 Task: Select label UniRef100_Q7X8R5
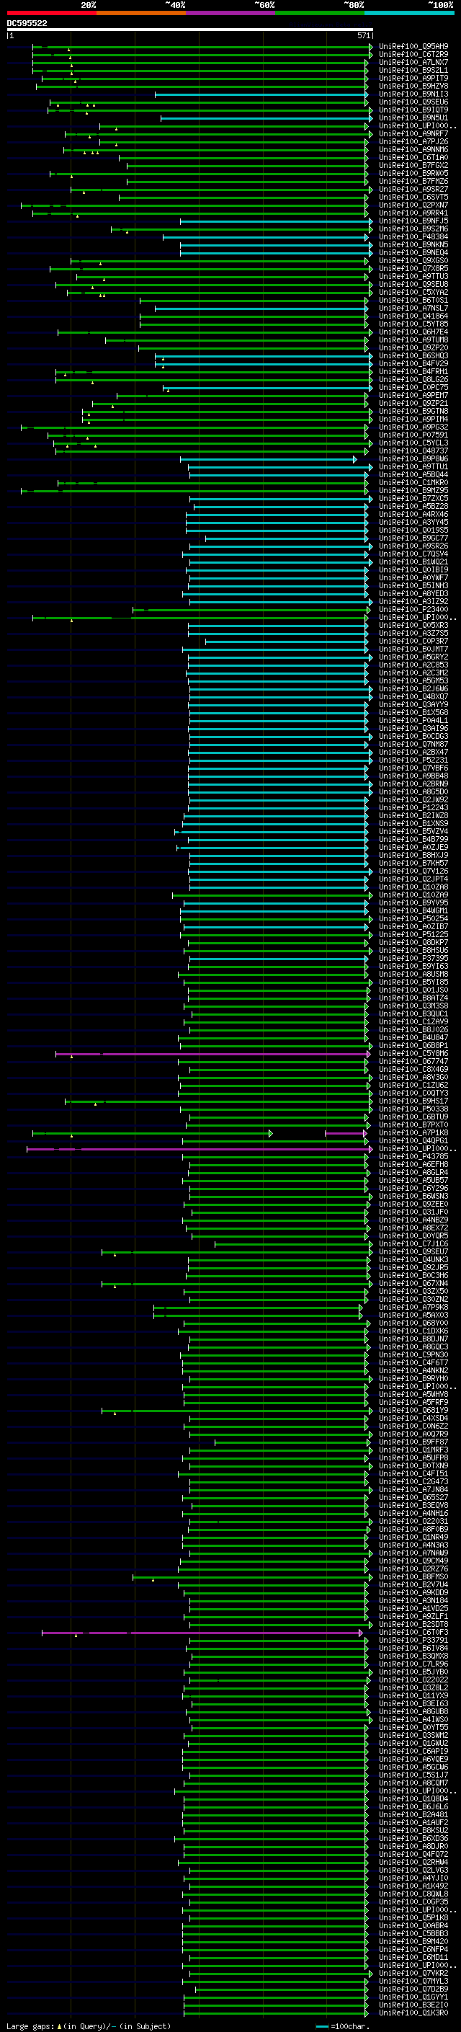click(413, 269)
